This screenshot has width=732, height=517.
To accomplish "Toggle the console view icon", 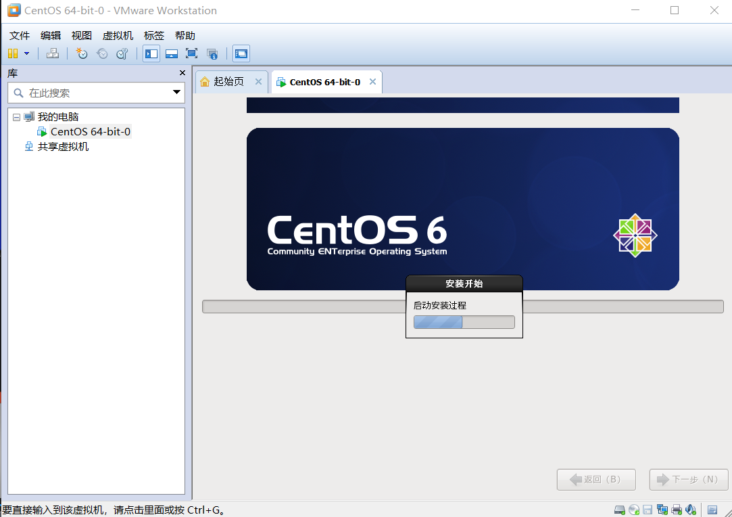I will click(x=241, y=53).
